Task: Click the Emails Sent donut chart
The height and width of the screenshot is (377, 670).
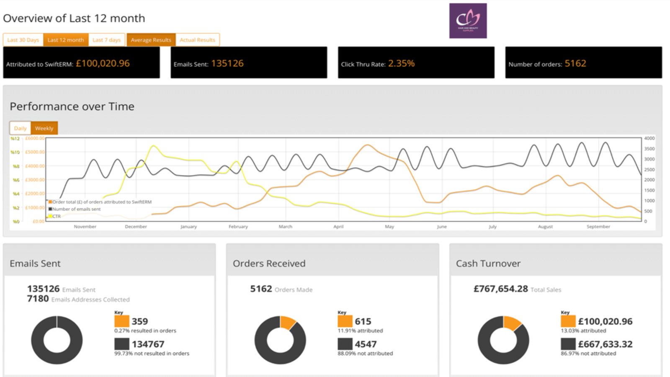Action: coord(57,340)
